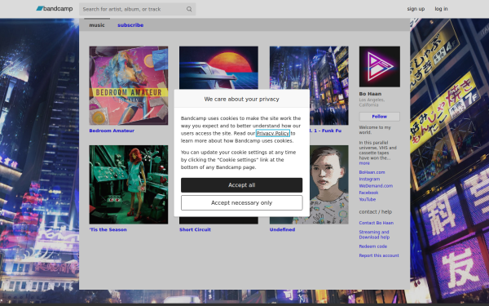Image resolution: width=489 pixels, height=306 pixels.
Task: Visit the BoHaan.com link
Action: 372,172
